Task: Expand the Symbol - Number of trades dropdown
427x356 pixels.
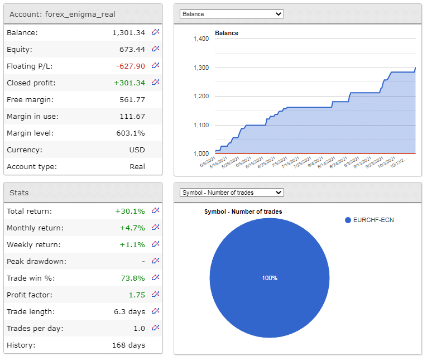Action: 232,193
